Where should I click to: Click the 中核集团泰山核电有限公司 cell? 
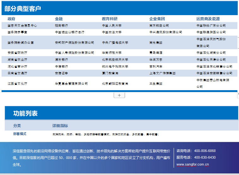pyautogui.click(x=213, y=83)
